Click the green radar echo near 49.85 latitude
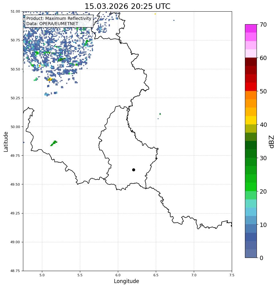This screenshot has height=287, width=278. pyautogui.click(x=54, y=143)
